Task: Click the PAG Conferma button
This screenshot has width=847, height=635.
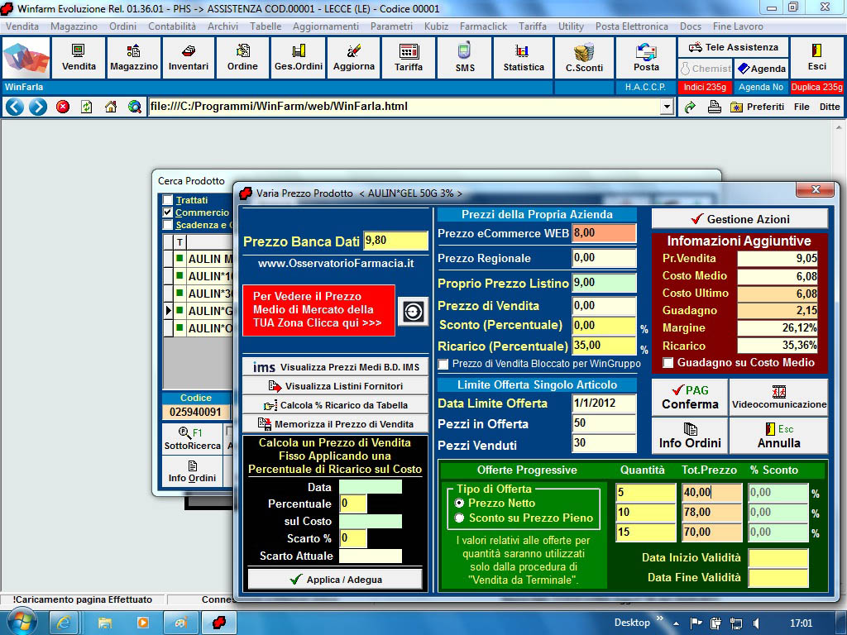Action: click(690, 398)
